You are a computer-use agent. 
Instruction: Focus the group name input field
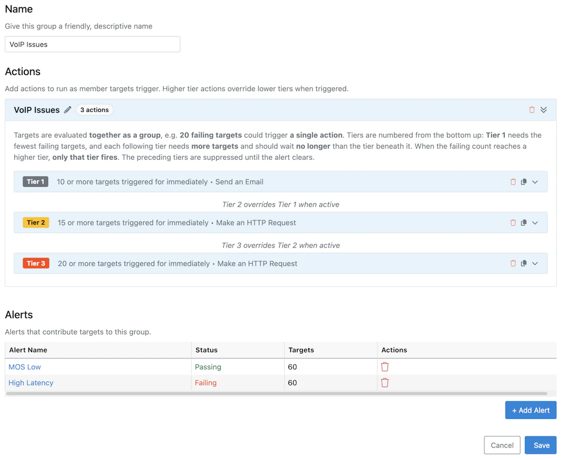click(x=92, y=44)
